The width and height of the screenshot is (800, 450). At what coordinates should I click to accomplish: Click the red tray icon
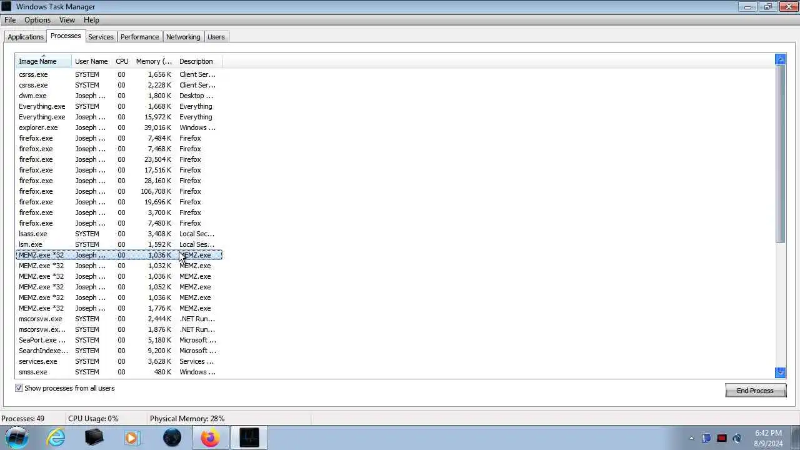coord(722,438)
